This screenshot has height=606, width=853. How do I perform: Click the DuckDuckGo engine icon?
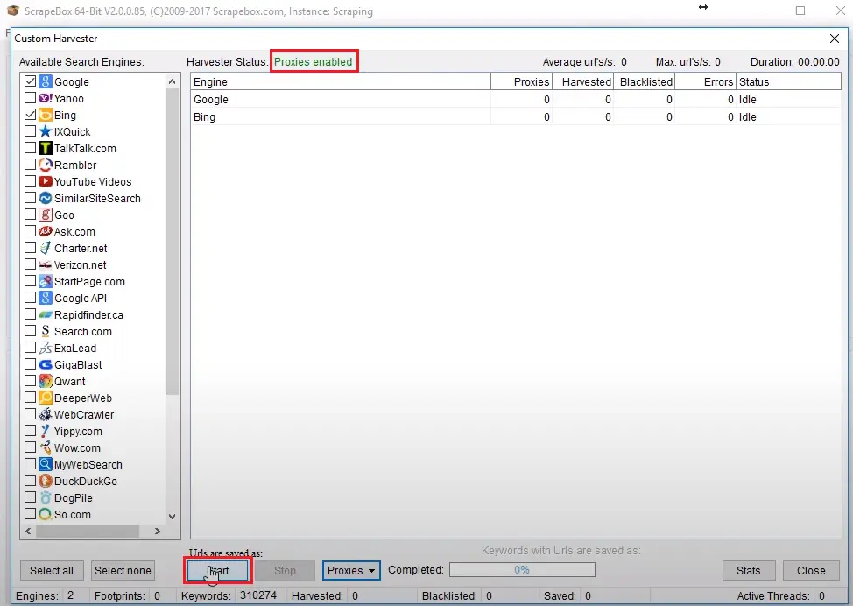pos(46,481)
